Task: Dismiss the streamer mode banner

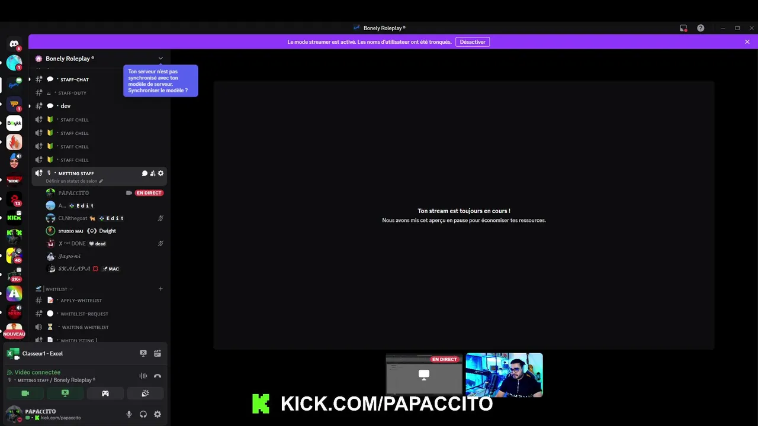Action: tap(747, 42)
